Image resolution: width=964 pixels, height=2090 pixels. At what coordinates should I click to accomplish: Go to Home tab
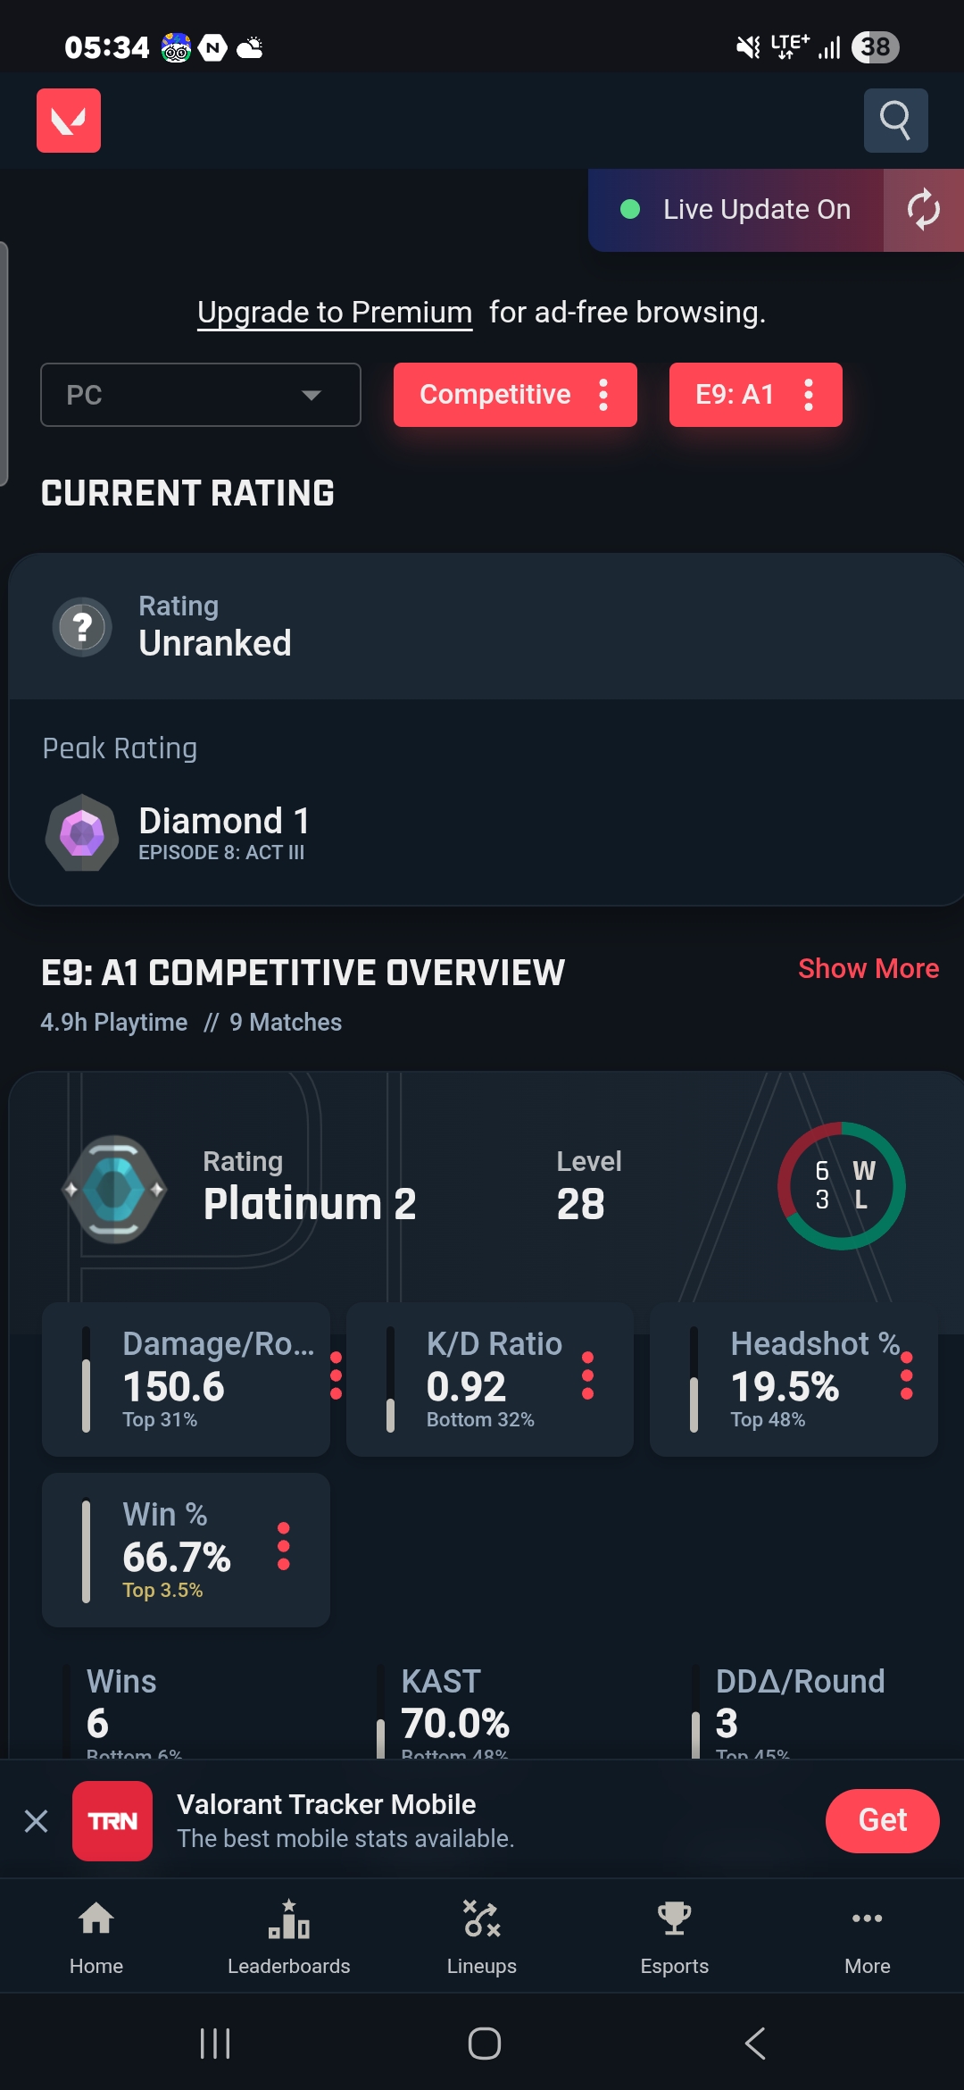tap(96, 1936)
